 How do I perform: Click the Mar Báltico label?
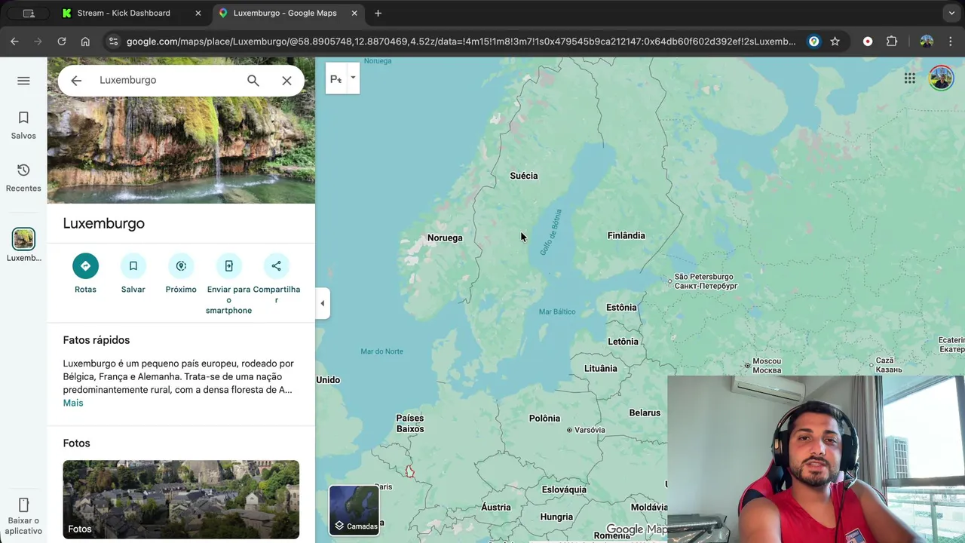(557, 311)
